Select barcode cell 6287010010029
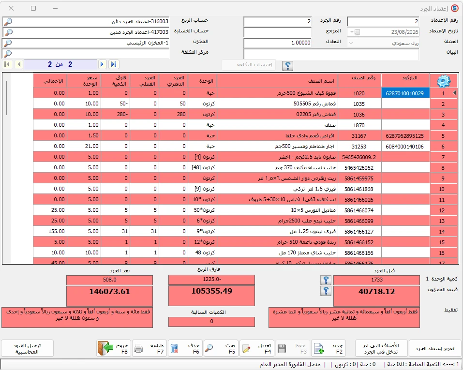 pyautogui.click(x=405, y=93)
